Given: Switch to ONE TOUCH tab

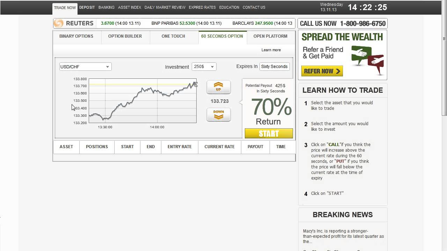Looking at the screenshot, I should (x=173, y=36).
